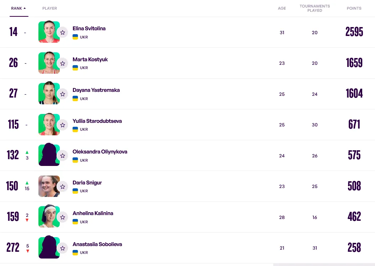Click star icon beside Anhelina Kalinina
The image size is (375, 266).
pyautogui.click(x=63, y=217)
